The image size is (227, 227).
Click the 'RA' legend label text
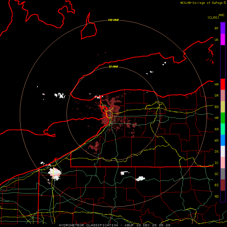(x=216, y=129)
